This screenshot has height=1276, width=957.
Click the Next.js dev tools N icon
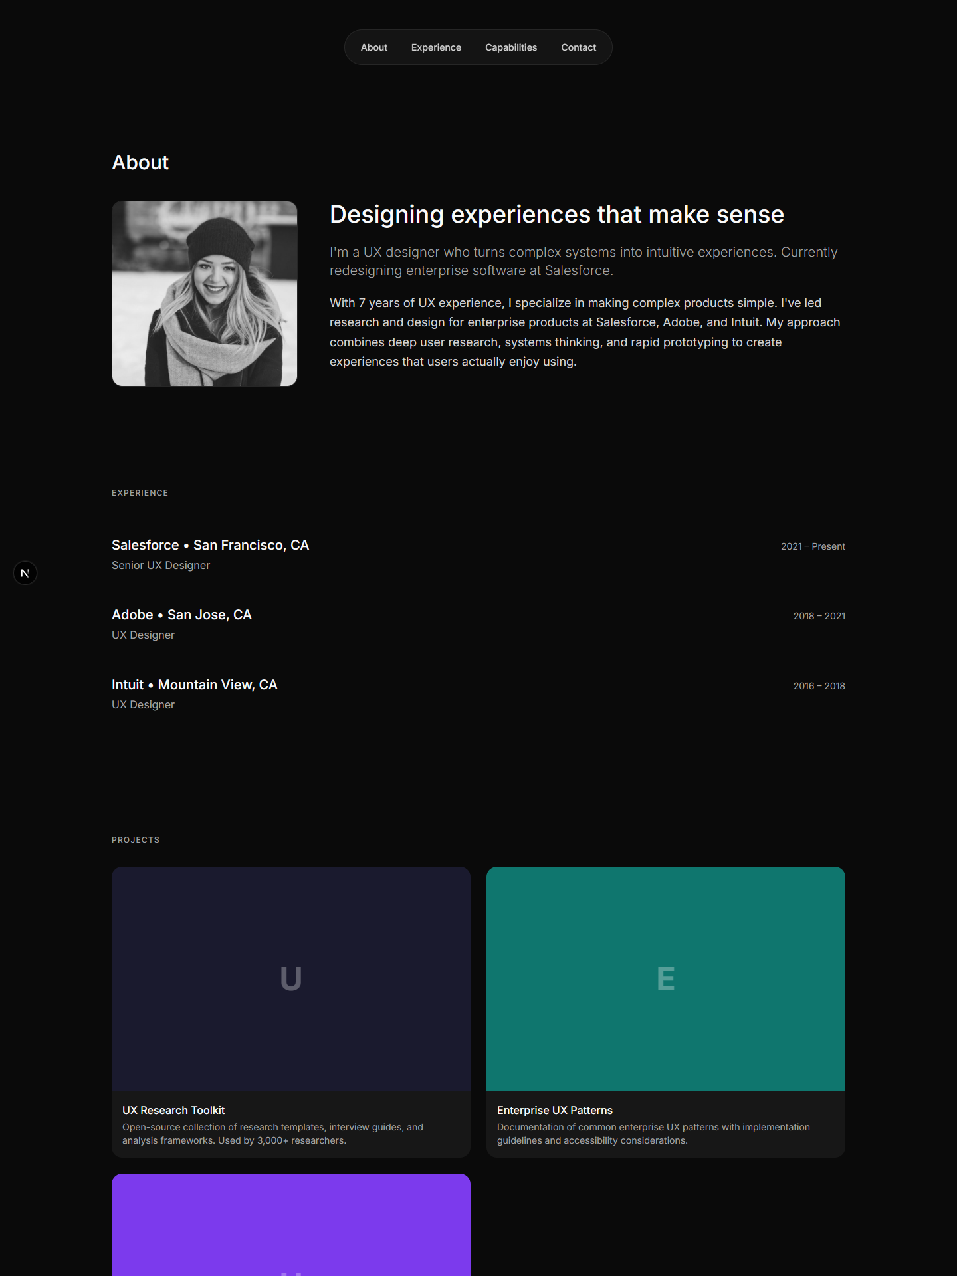click(x=25, y=573)
